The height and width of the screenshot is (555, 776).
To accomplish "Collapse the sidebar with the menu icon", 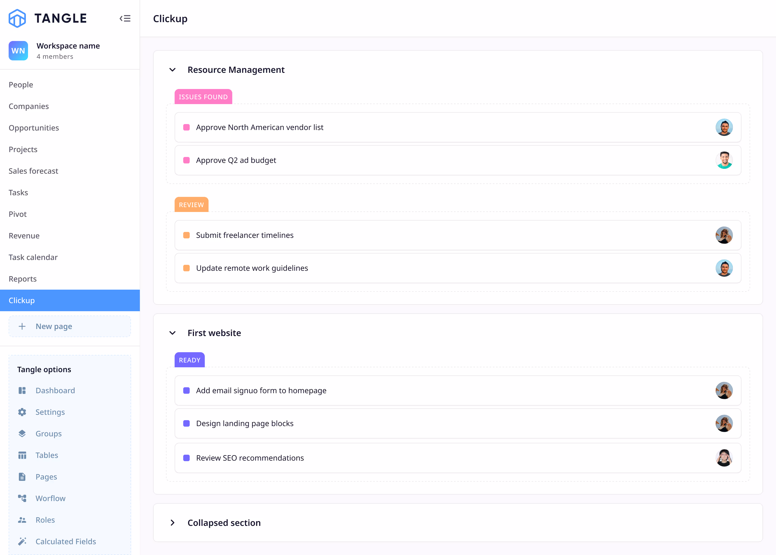I will pos(125,18).
